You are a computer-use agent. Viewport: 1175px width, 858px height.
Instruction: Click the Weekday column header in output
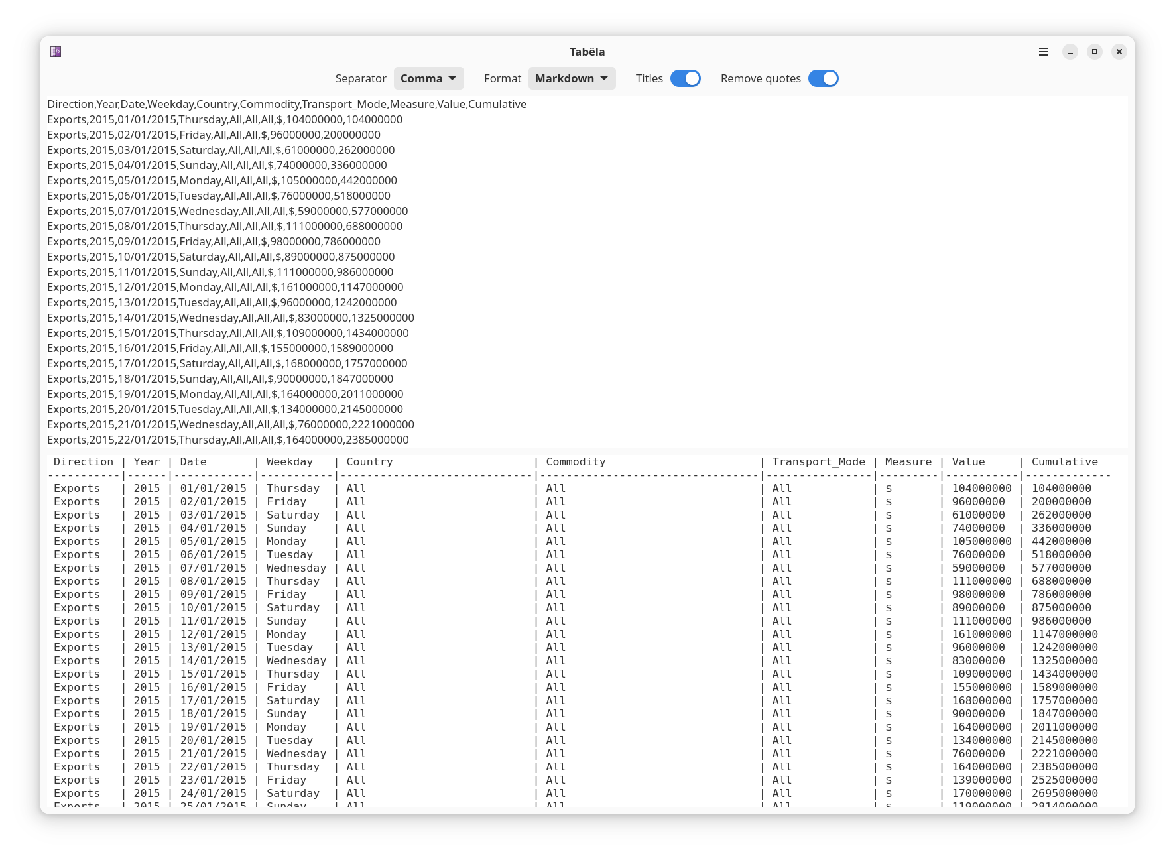(289, 461)
